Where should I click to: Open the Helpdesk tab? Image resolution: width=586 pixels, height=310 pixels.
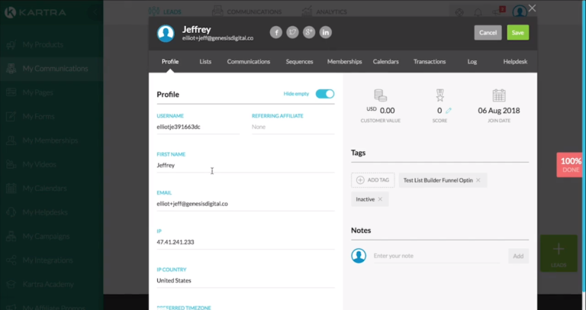click(515, 62)
